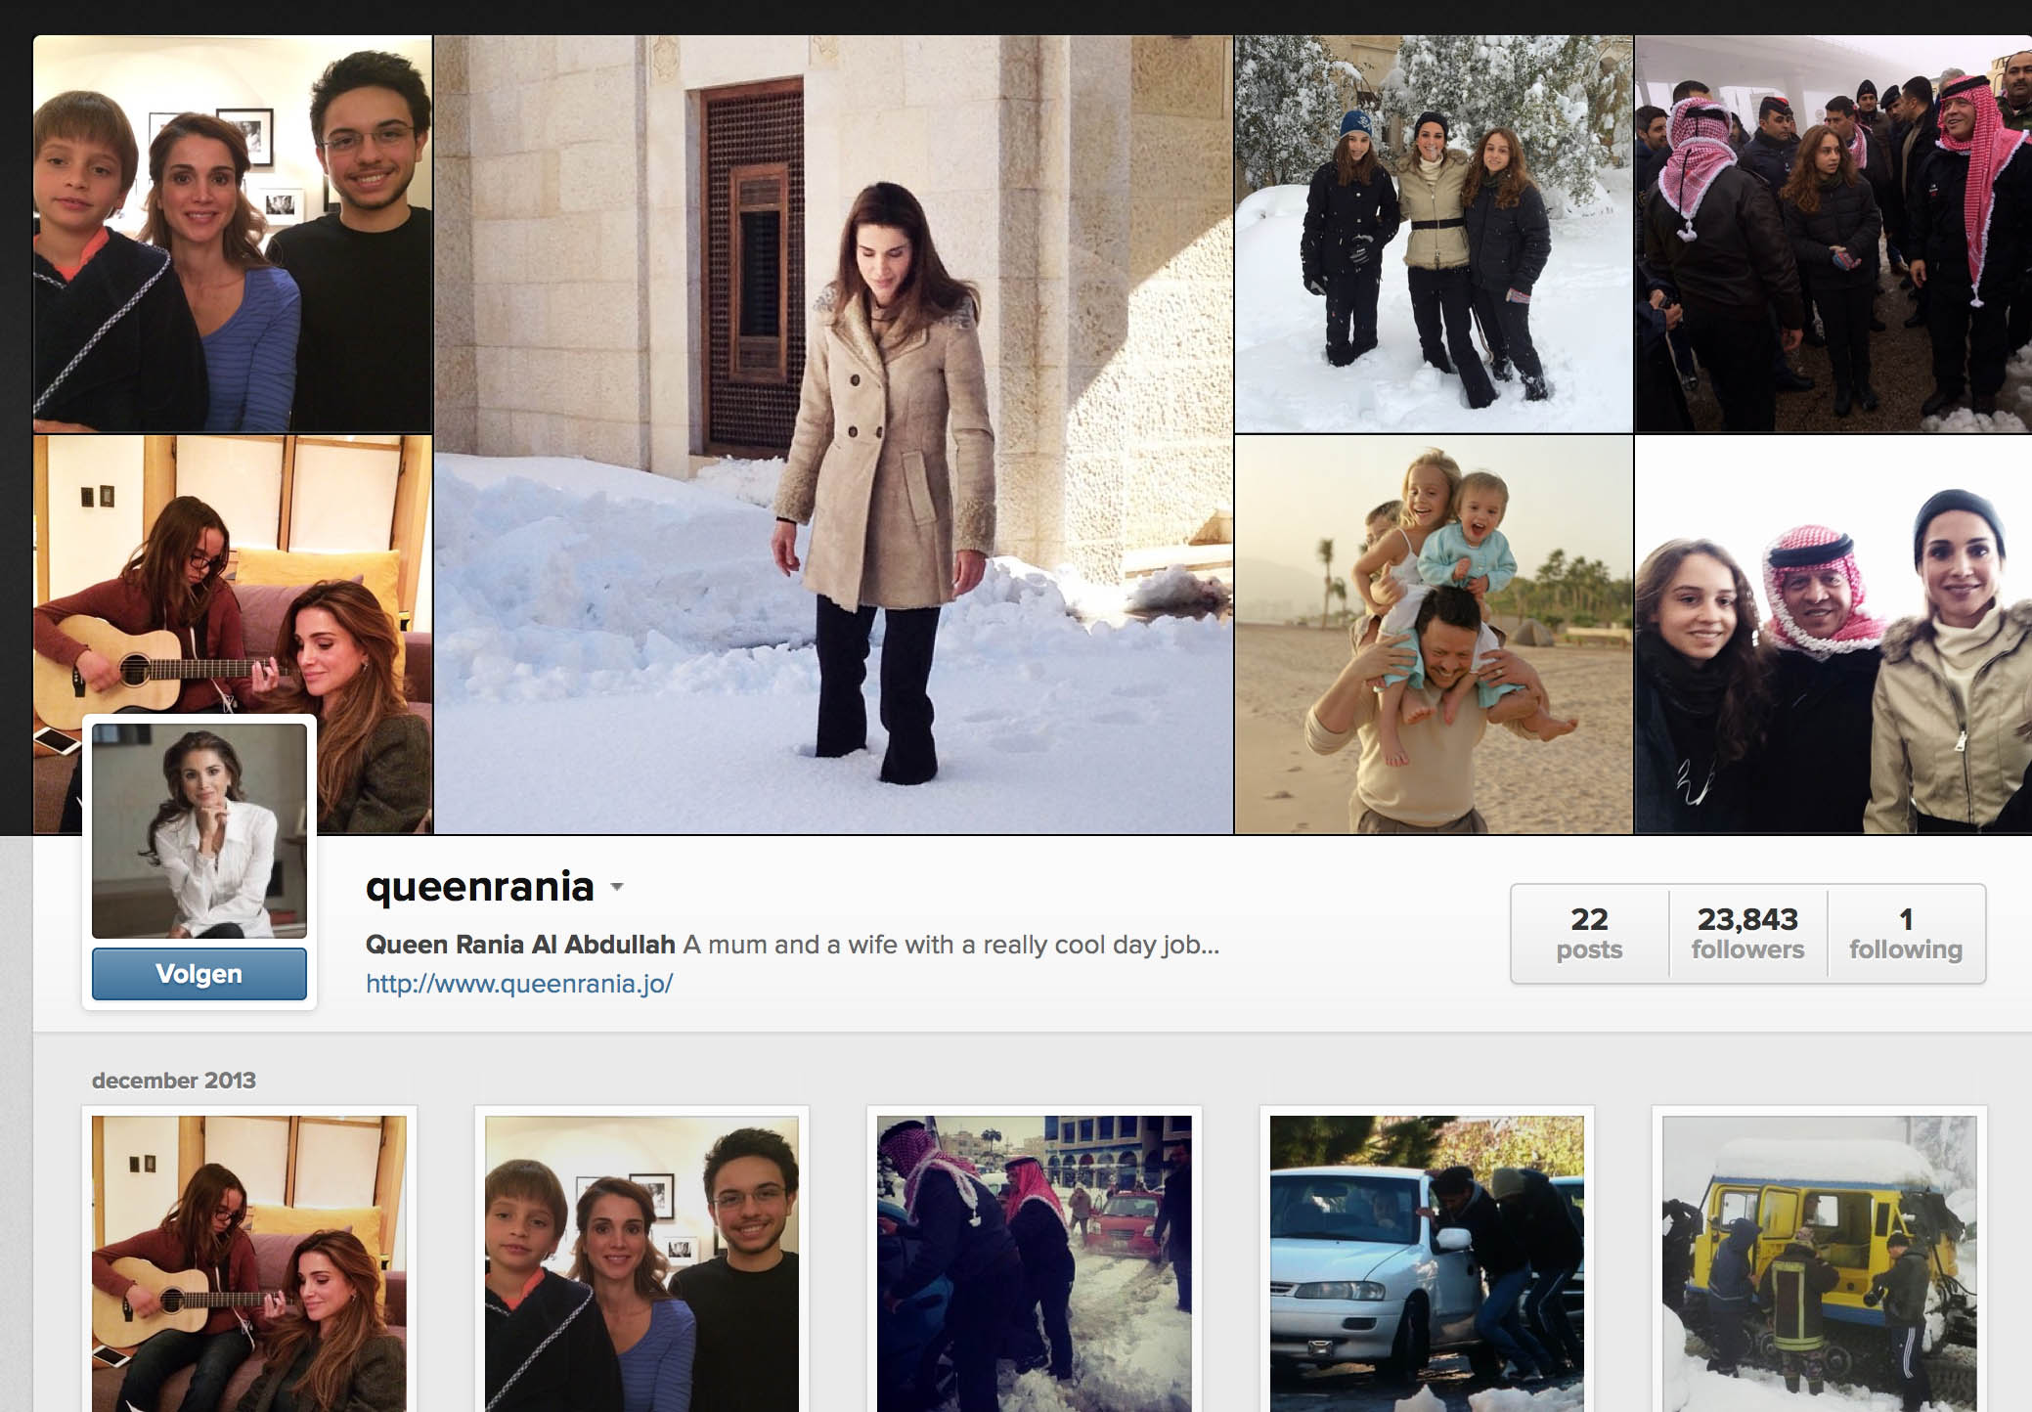This screenshot has height=1412, width=2032.
Task: Select the header photo of three women in snow
Action: 1434,234
